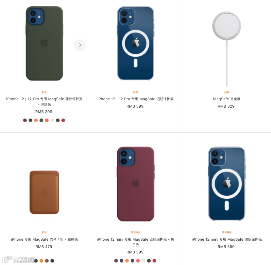Select white swatch for iPhone 12 silicone case
The image size is (271, 265).
52,120
